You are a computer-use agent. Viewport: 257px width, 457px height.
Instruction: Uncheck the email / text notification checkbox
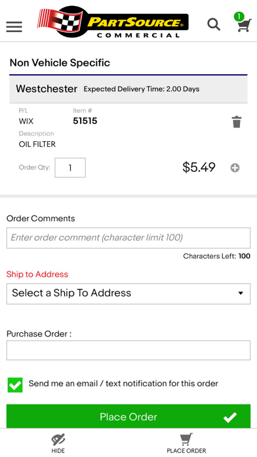tap(15, 385)
